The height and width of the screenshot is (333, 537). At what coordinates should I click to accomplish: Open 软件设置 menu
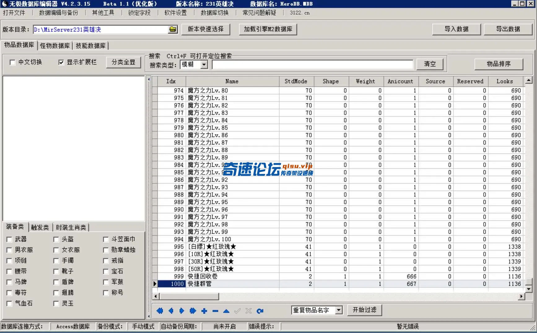(x=176, y=13)
